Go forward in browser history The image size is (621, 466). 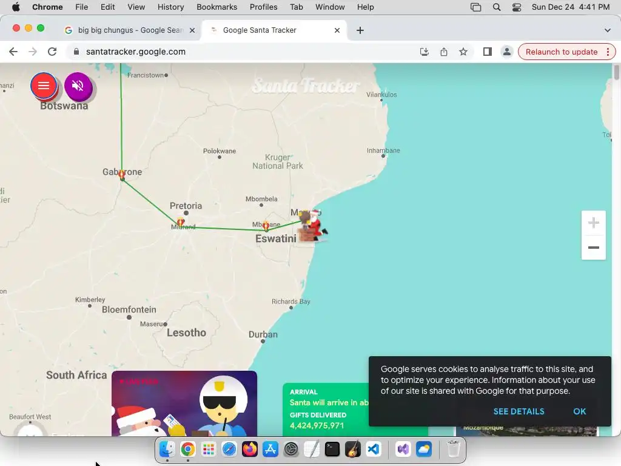[x=33, y=52]
